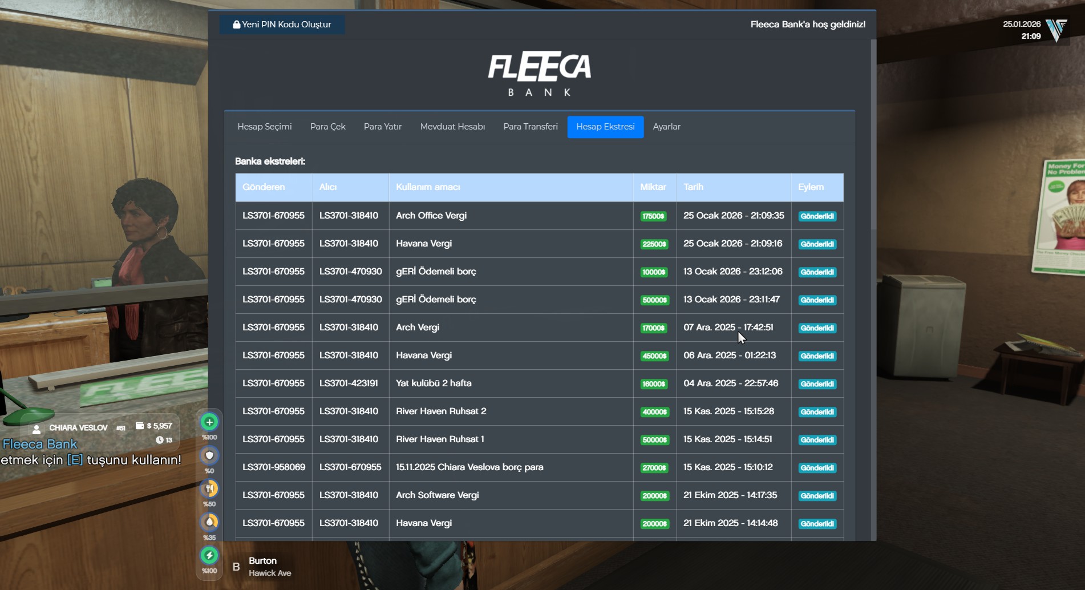Click the clock icon next to 13
The width and height of the screenshot is (1085, 590).
[160, 440]
